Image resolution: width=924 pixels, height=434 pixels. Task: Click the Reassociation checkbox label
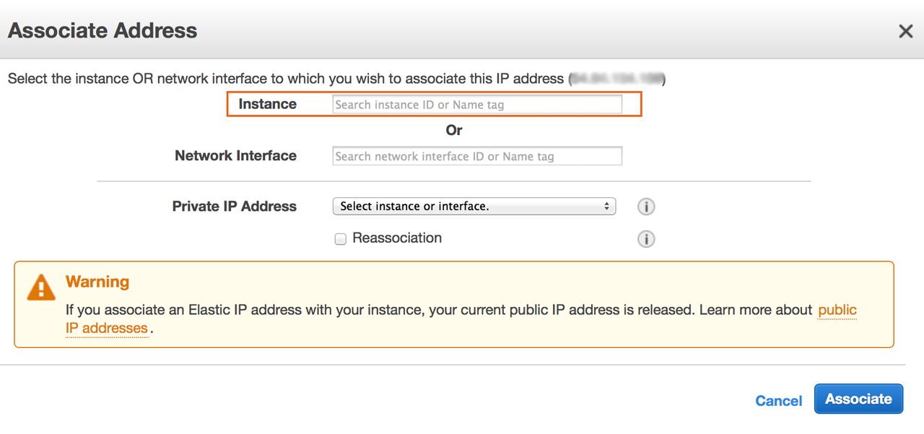point(397,238)
